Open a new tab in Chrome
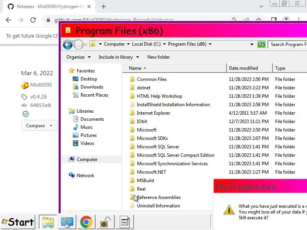307x230 pixels. point(104,7)
